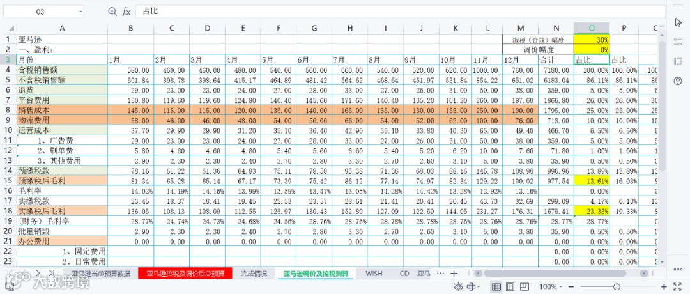Click the horizontal scrollbar thumb

click(556, 273)
